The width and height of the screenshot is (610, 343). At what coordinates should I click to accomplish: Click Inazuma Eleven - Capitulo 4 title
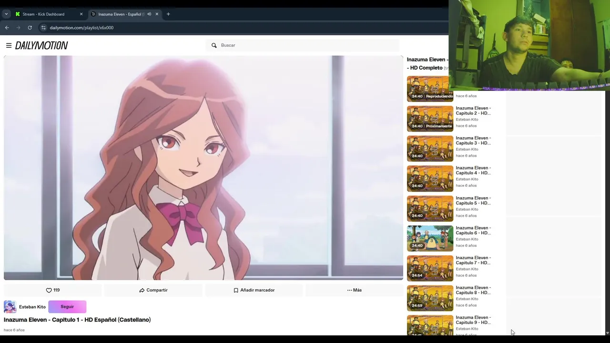point(473,171)
